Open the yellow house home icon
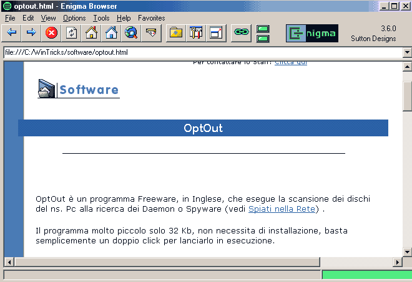The width and height of the screenshot is (412, 282). coord(91,33)
